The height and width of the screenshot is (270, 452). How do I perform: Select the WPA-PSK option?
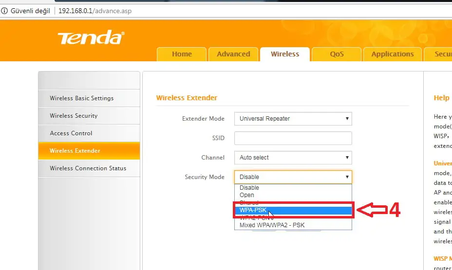point(293,210)
